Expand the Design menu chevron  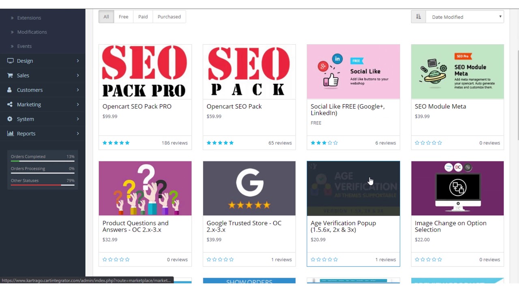point(78,61)
